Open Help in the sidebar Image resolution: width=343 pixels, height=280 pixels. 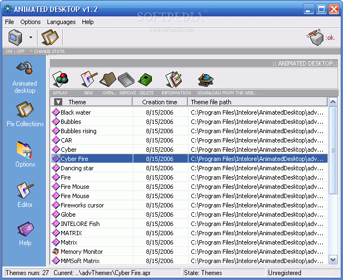pos(25,234)
